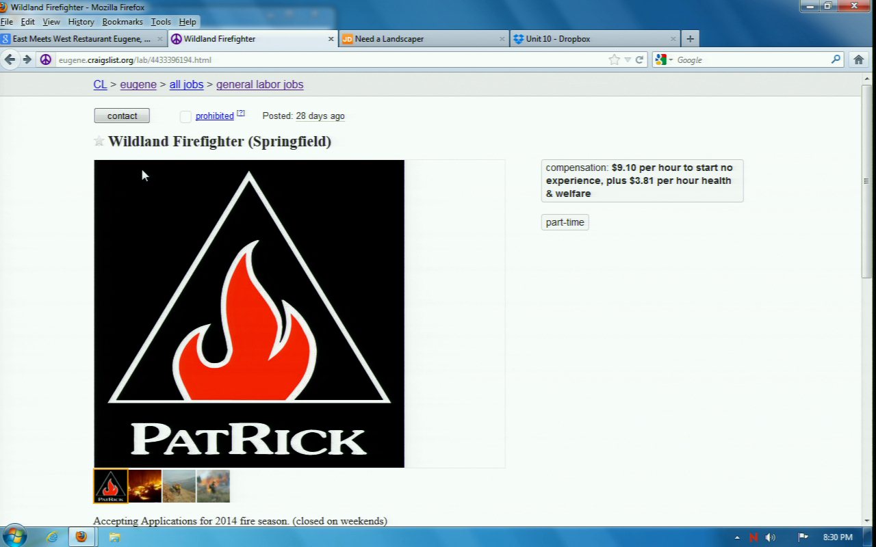Expand the Google search engine dropdown
Image resolution: width=876 pixels, height=547 pixels.
coord(671,60)
